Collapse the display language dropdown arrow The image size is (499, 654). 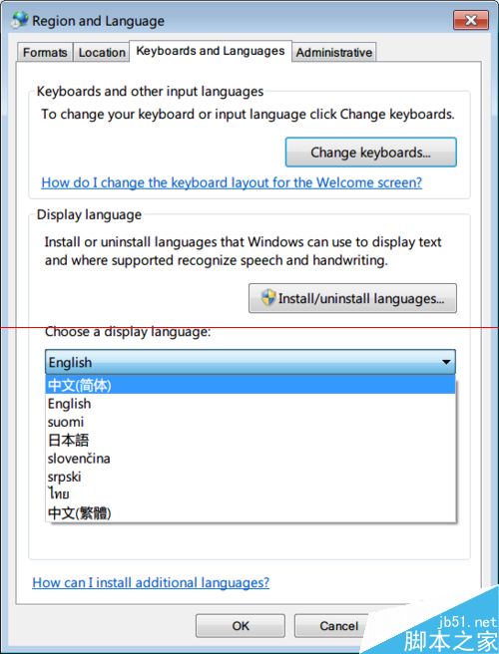[446, 362]
